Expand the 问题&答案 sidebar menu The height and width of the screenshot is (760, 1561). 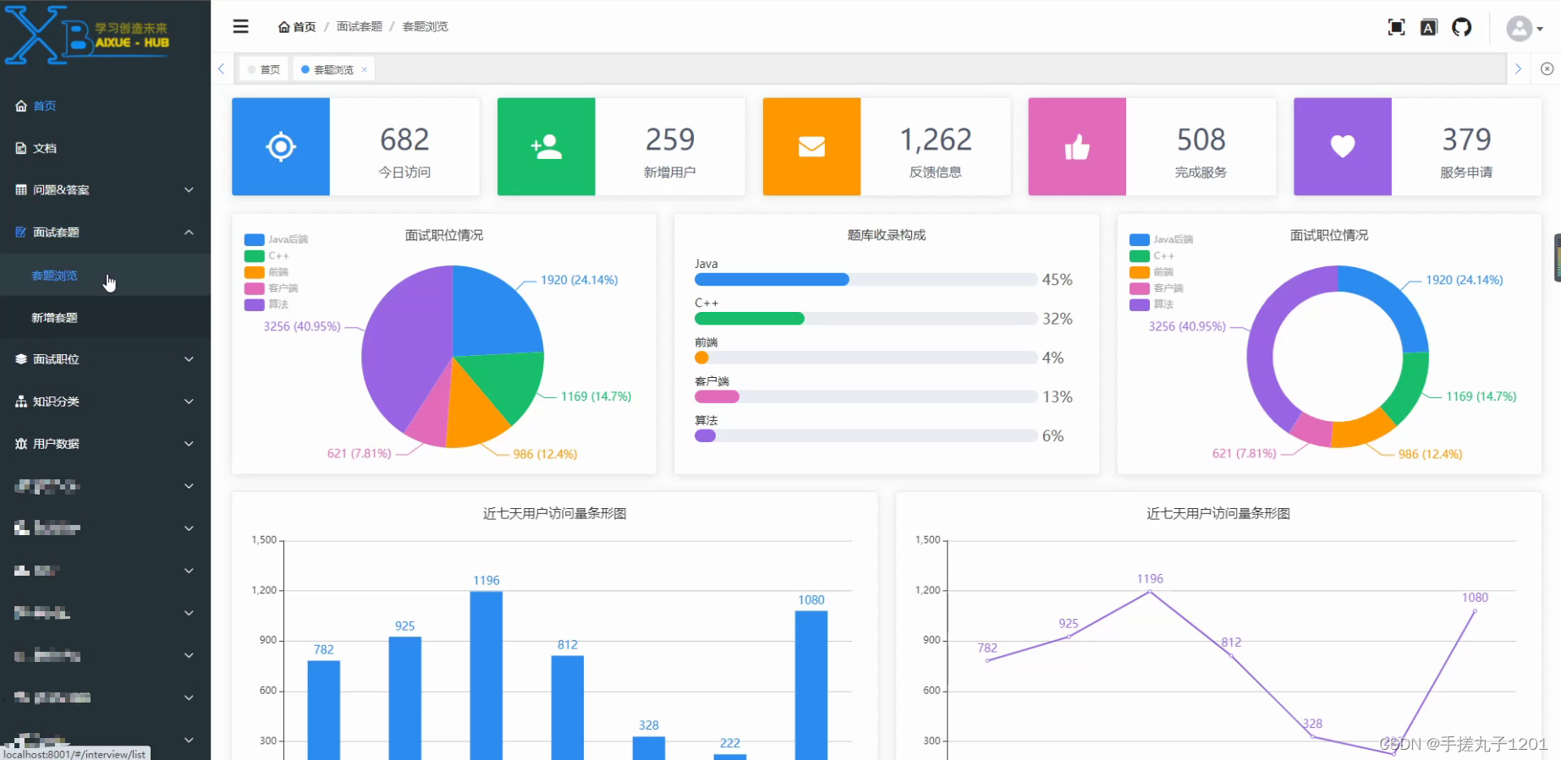click(x=105, y=190)
